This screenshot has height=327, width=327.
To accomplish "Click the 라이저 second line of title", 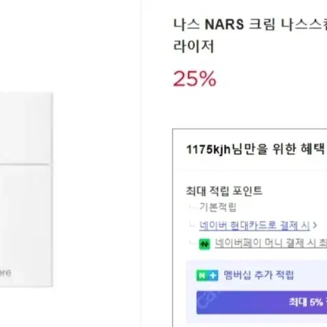I will [193, 46].
